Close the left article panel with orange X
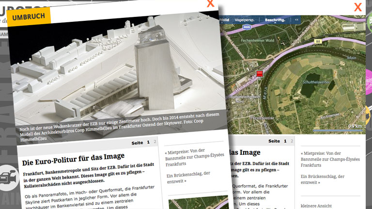The width and height of the screenshot is (372, 209). (x=210, y=3)
